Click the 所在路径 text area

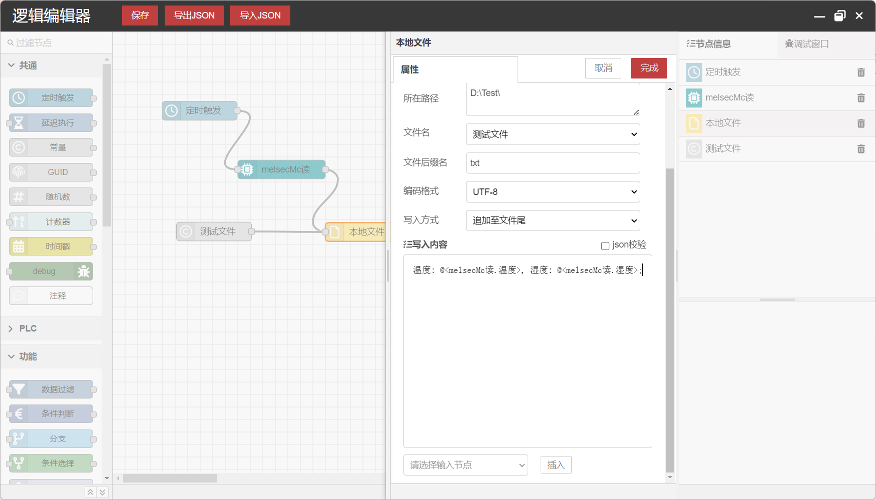click(553, 99)
